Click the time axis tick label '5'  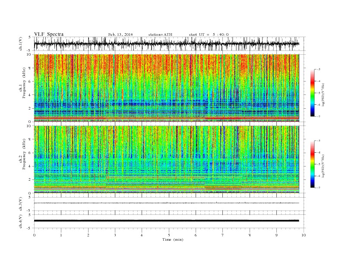pyautogui.click(x=169, y=235)
